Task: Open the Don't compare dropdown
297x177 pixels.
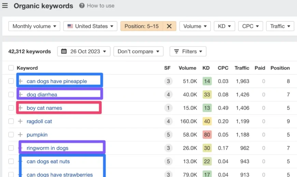Action: (x=139, y=51)
